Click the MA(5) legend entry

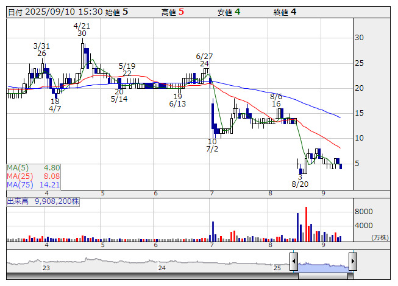[x=33, y=167]
